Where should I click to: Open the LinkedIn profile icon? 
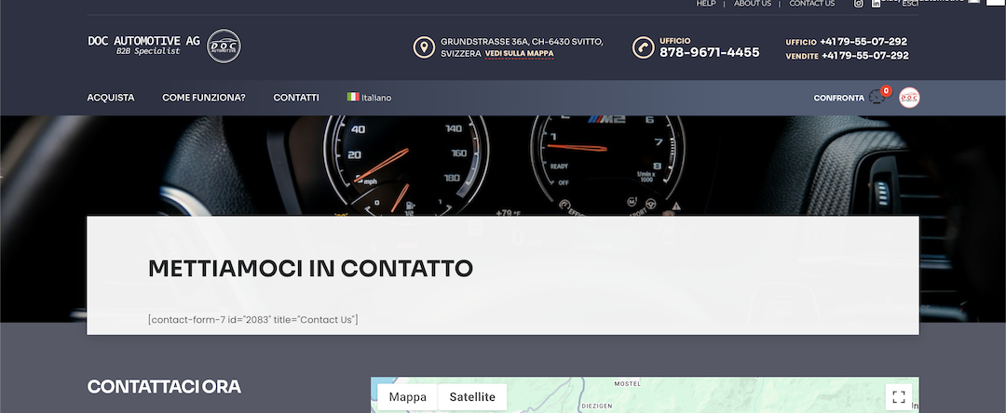876,4
